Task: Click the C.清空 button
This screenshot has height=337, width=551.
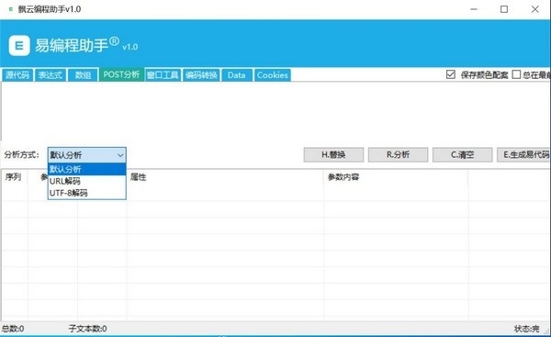Action: pos(462,154)
